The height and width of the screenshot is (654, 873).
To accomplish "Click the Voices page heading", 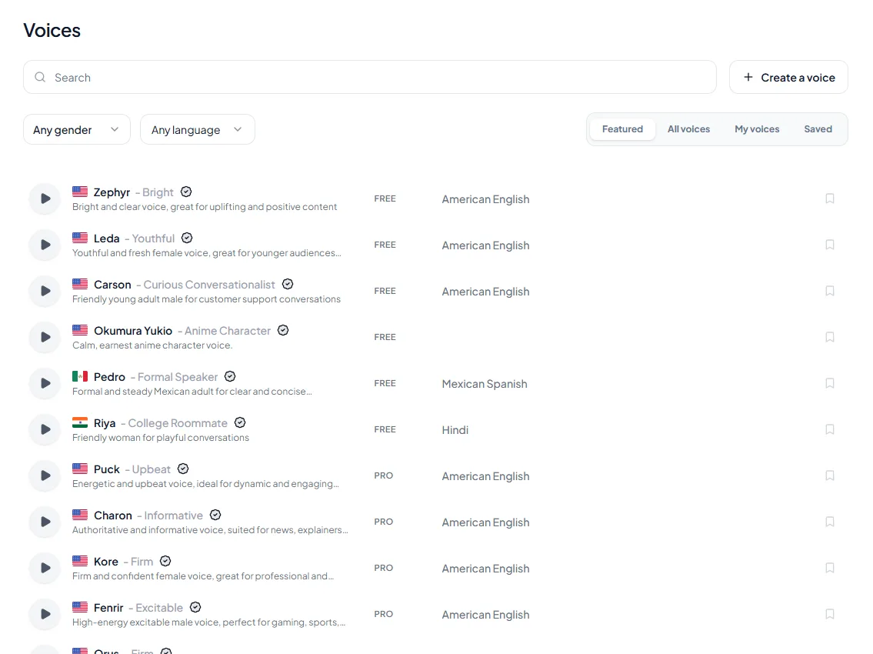I will [x=52, y=30].
